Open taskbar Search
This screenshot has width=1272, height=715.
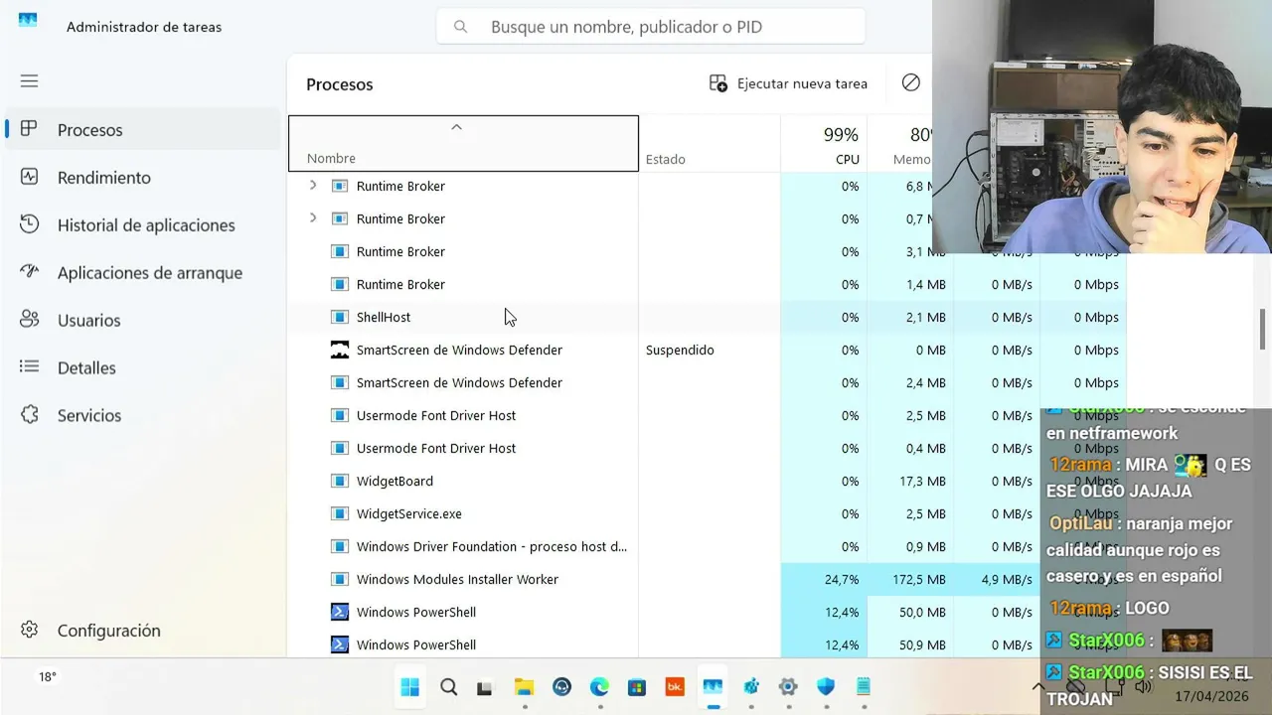(448, 686)
